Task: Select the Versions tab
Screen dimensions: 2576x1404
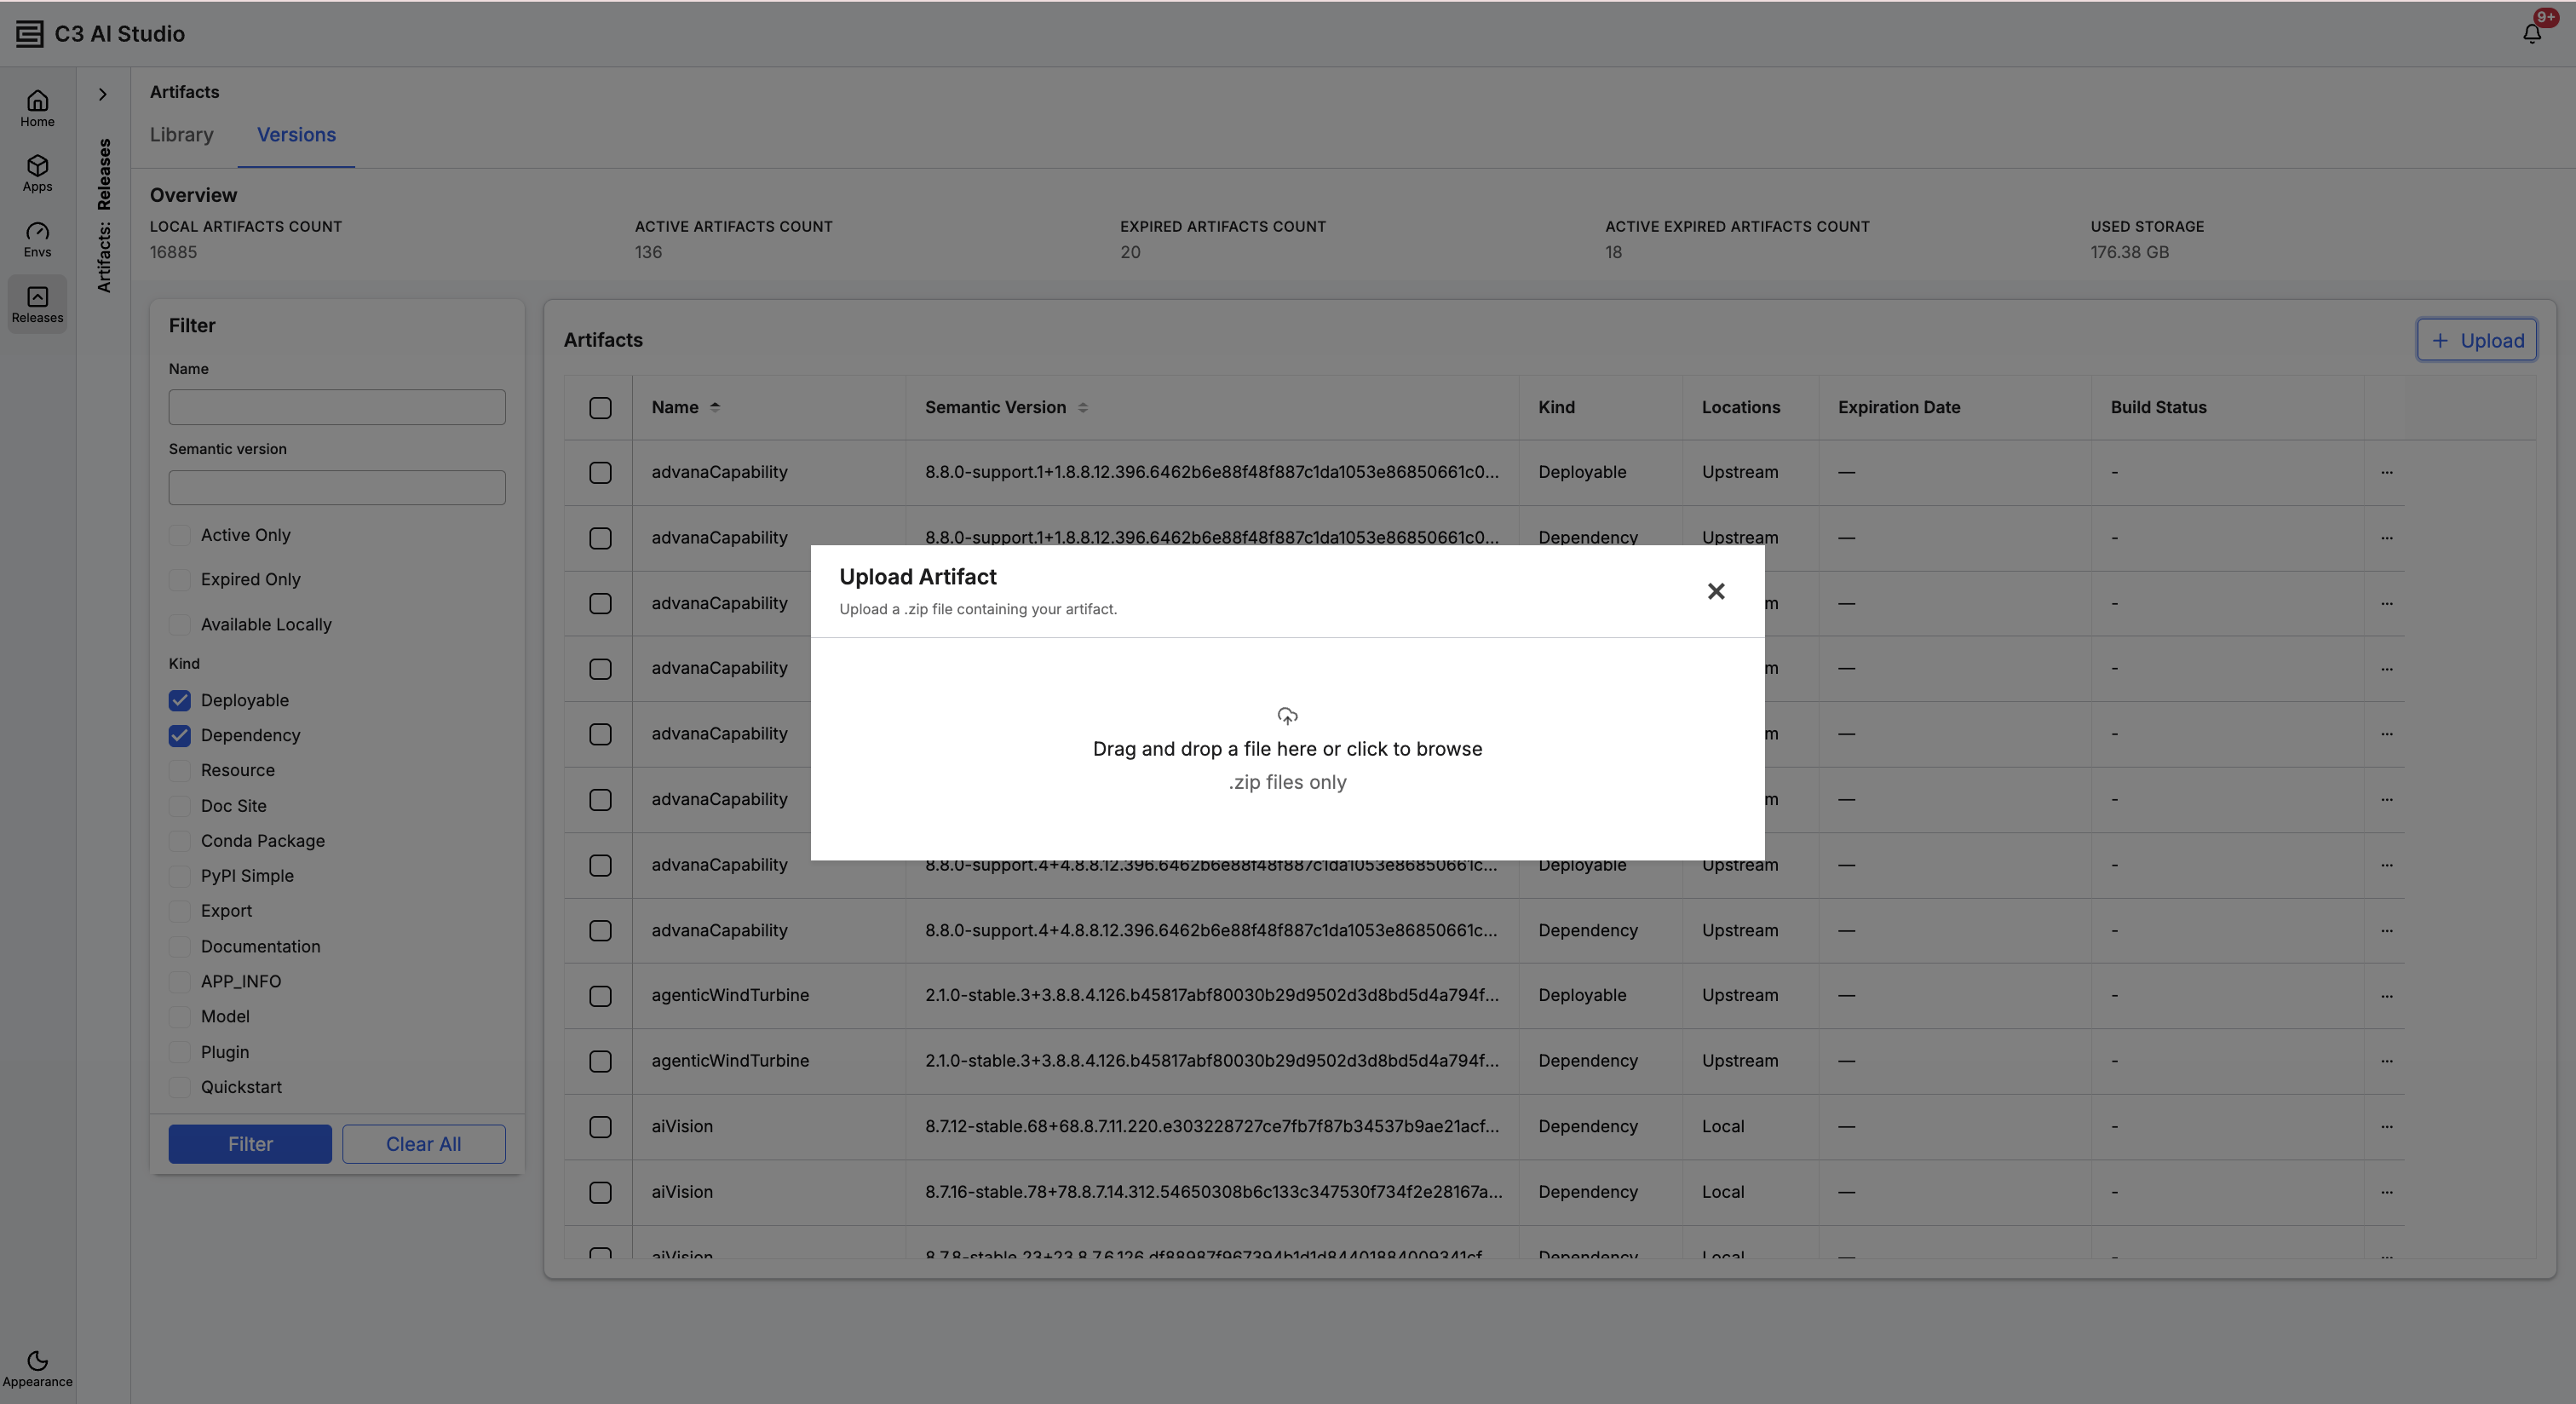Action: point(296,135)
